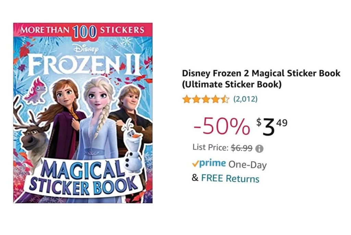Image resolution: width=351 pixels, height=235 pixels.
Task: Click the FREE Returns link
Action: click(230, 178)
